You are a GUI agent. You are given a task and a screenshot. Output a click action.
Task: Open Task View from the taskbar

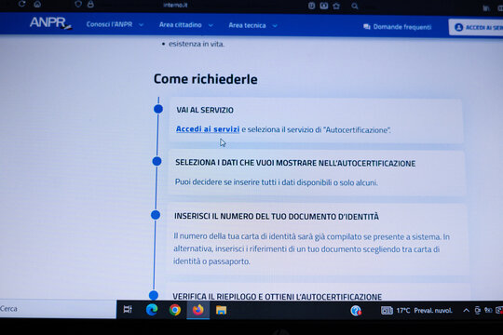[x=128, y=309]
